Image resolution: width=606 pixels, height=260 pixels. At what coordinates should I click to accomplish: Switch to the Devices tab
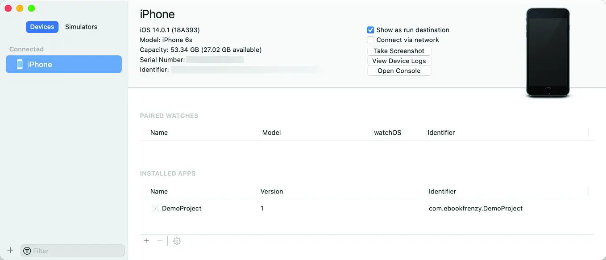click(42, 27)
